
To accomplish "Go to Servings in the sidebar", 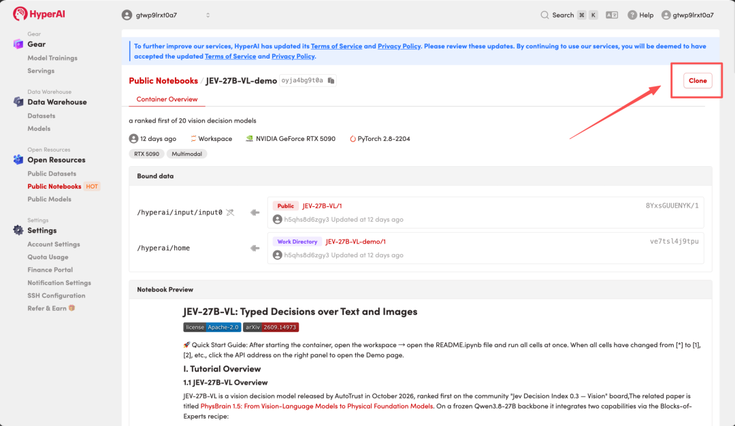I will (x=41, y=71).
